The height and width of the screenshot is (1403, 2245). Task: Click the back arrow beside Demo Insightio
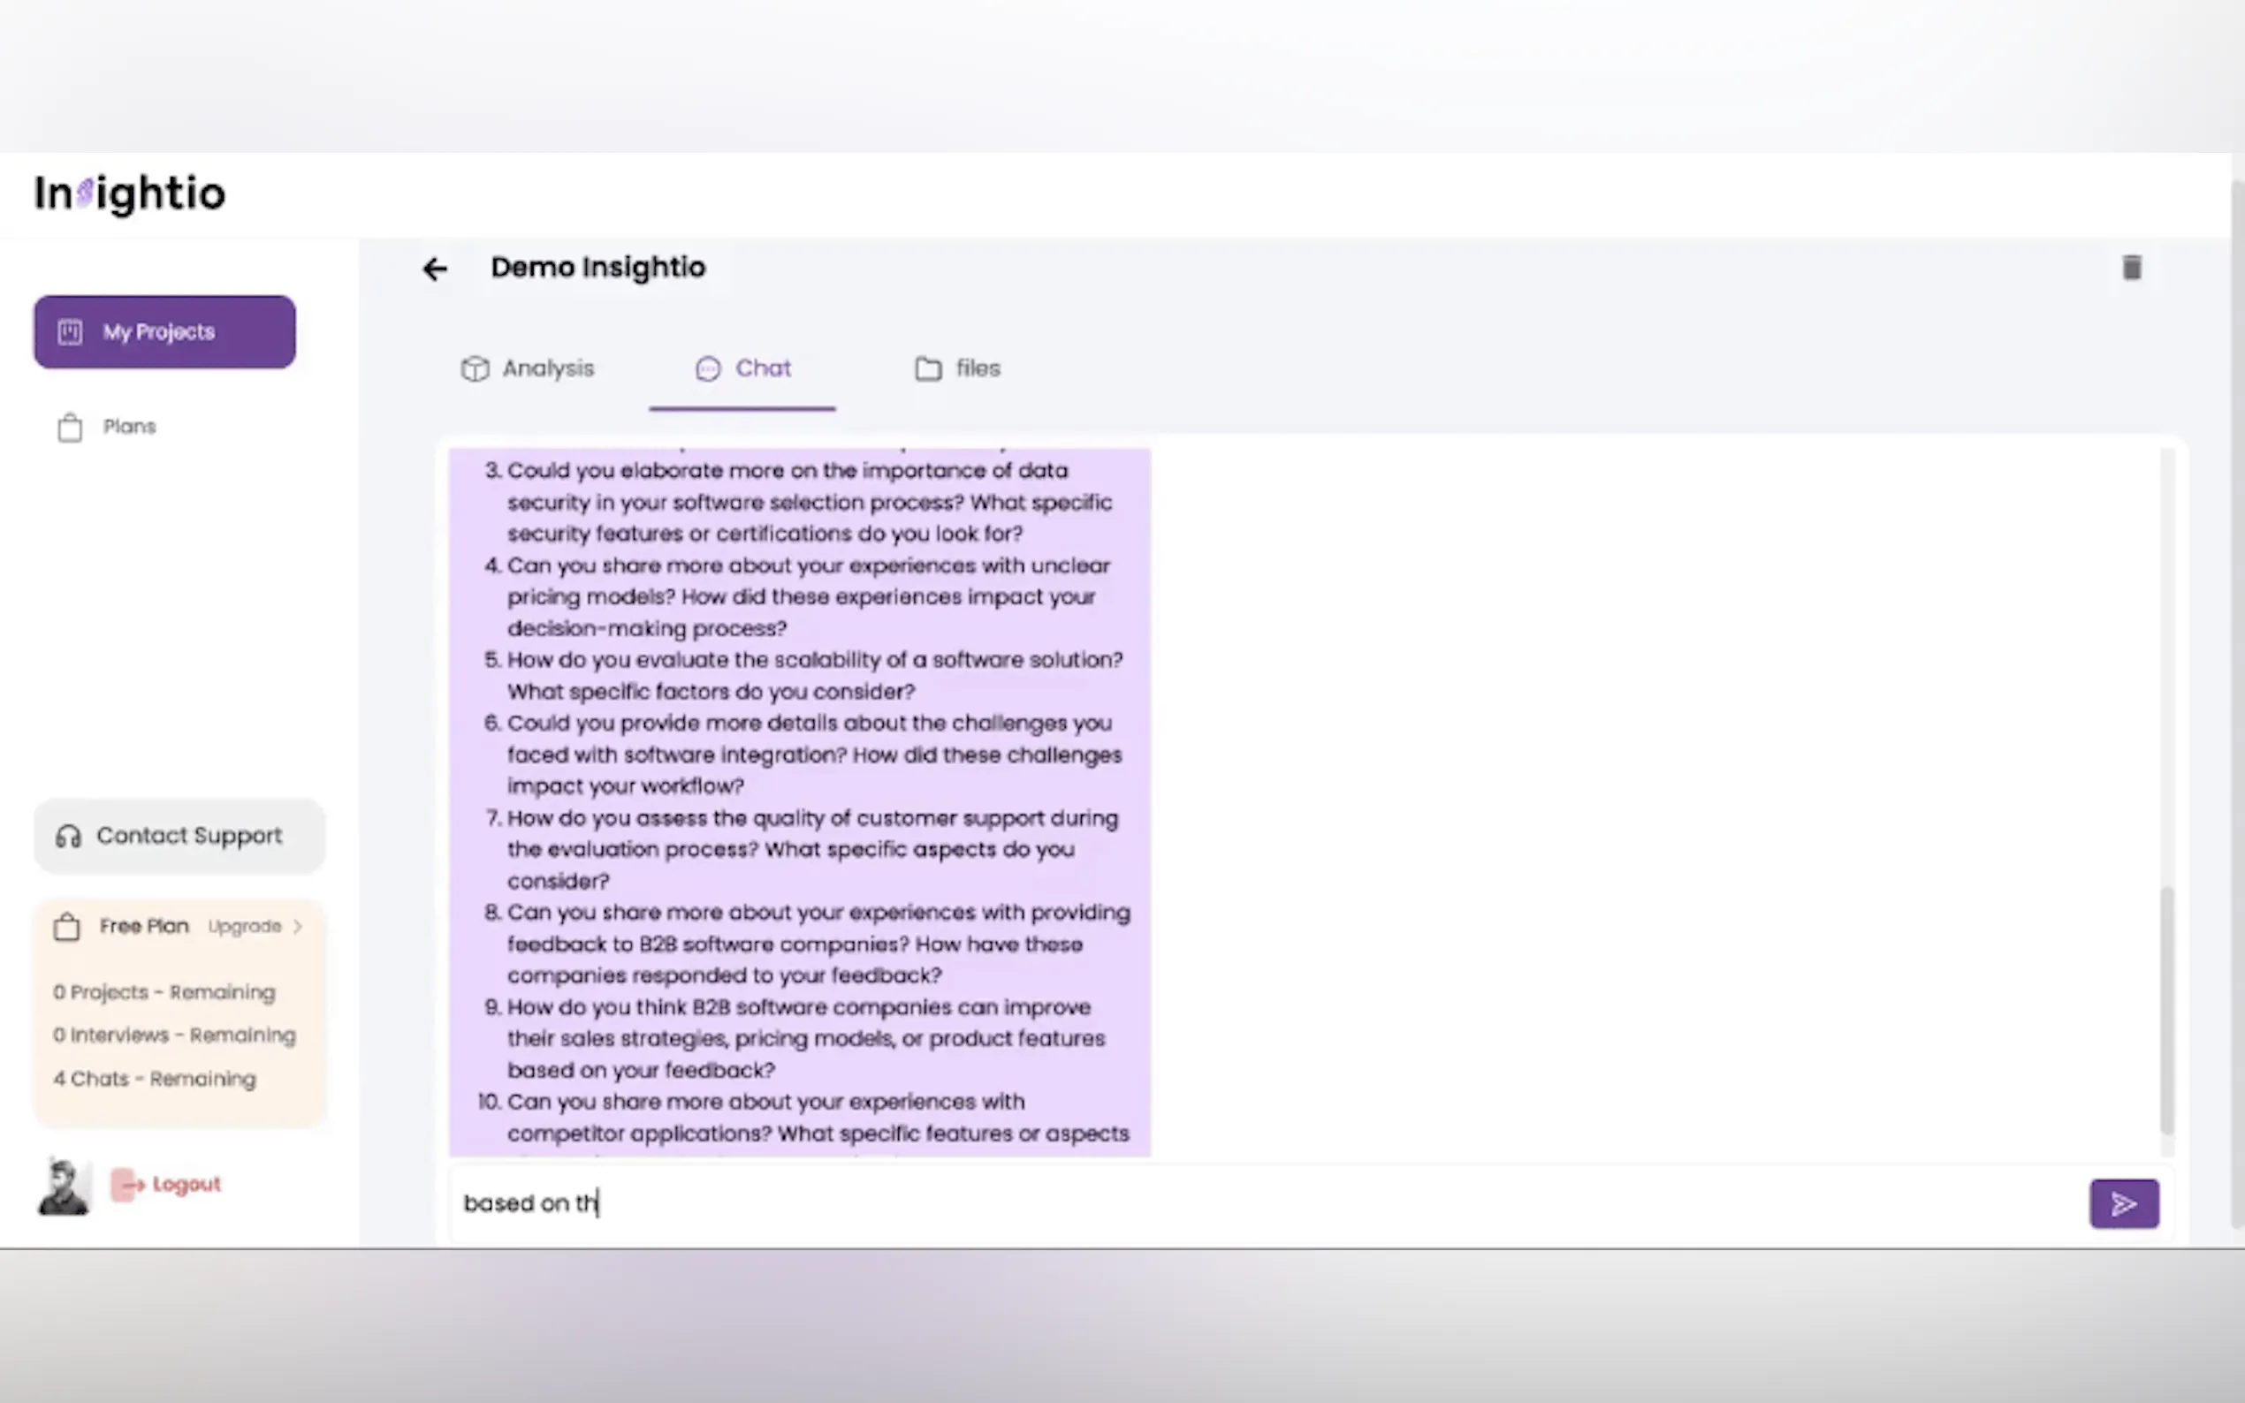434,269
